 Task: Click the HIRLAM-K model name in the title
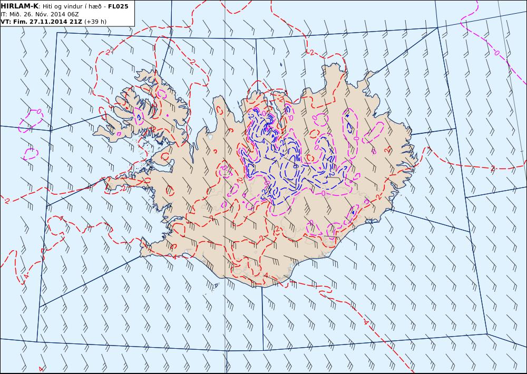click(x=19, y=6)
